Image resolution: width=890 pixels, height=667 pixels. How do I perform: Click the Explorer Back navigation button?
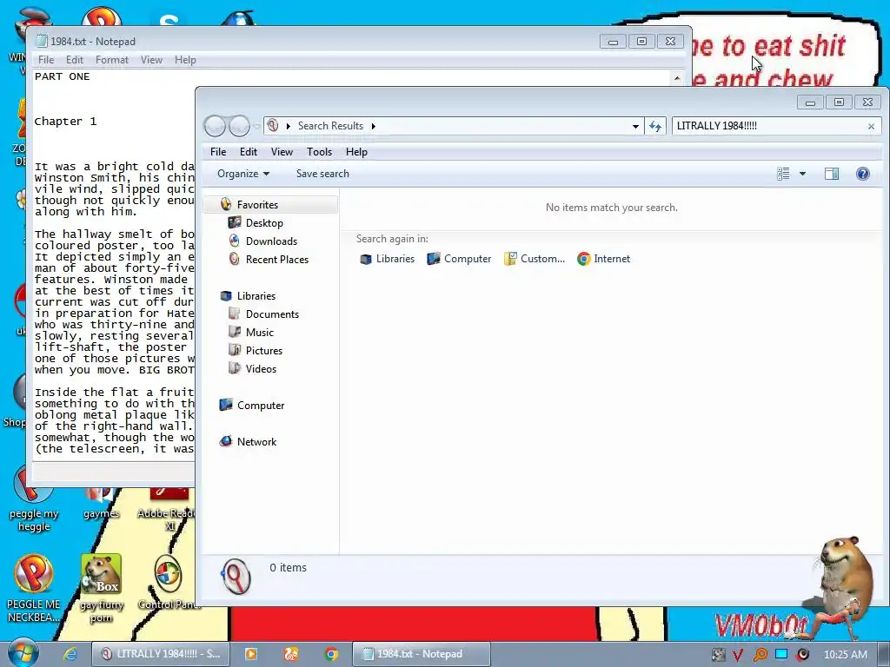click(x=216, y=126)
